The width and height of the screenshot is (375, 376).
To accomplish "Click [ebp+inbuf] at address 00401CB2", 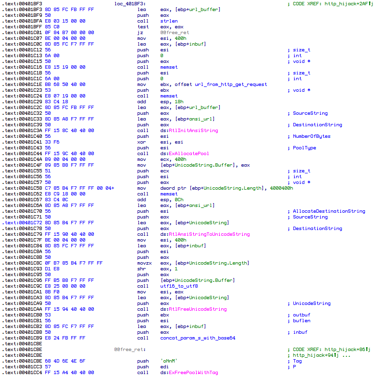I will coord(190,327).
